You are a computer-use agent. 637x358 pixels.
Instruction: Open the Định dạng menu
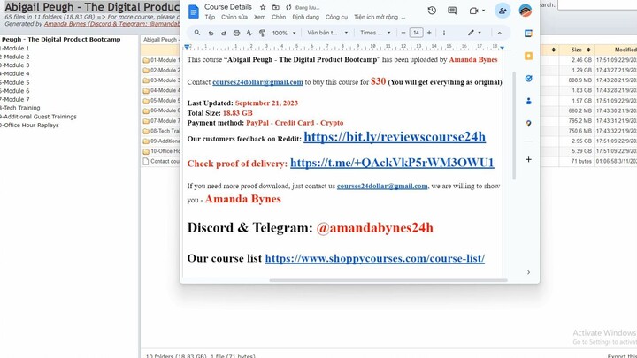305,17
